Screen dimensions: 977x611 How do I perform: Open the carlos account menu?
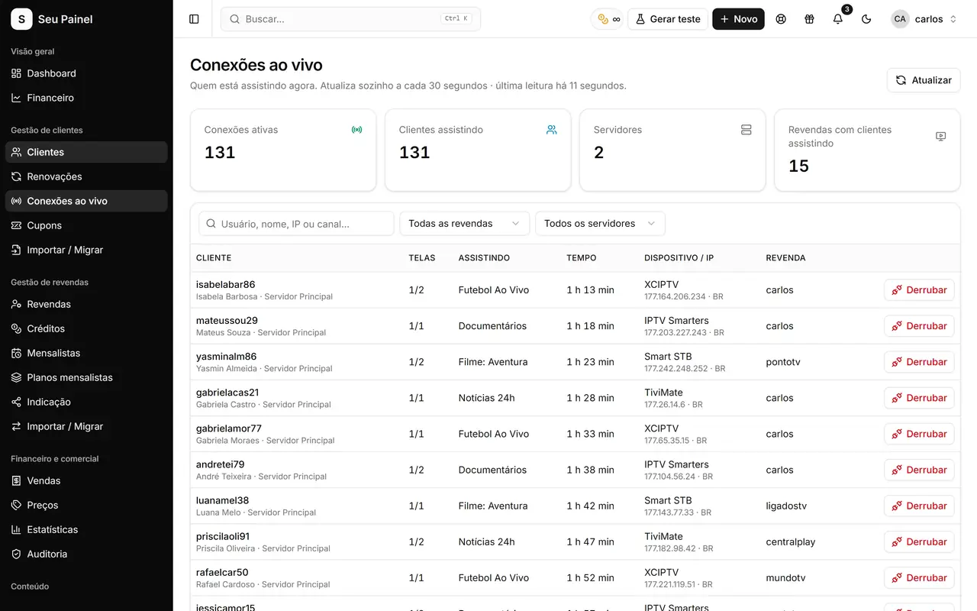pyautogui.click(x=924, y=19)
